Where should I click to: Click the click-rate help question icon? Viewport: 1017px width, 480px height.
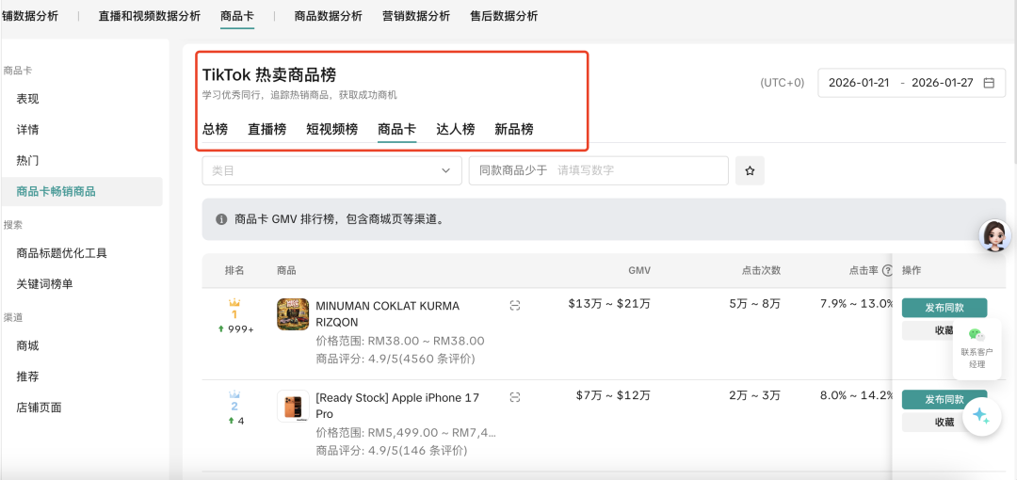pos(887,271)
